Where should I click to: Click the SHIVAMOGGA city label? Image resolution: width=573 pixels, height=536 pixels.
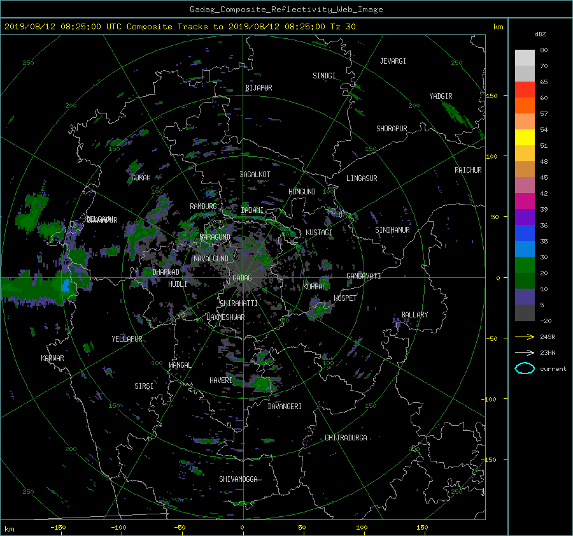point(238,479)
